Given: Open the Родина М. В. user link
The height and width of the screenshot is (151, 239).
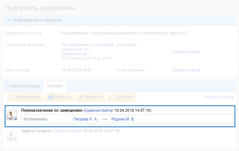Looking at the screenshot, I should (x=123, y=119).
